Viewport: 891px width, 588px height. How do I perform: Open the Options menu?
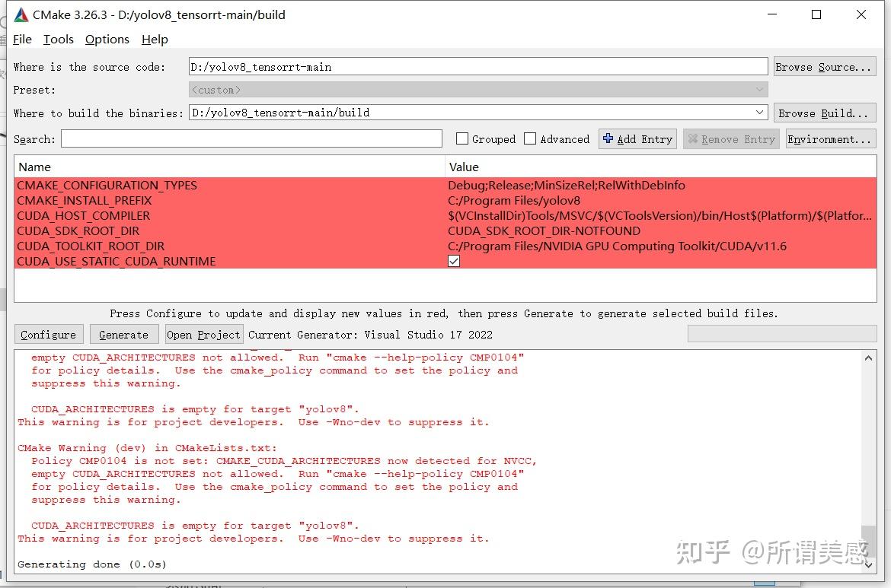(107, 39)
